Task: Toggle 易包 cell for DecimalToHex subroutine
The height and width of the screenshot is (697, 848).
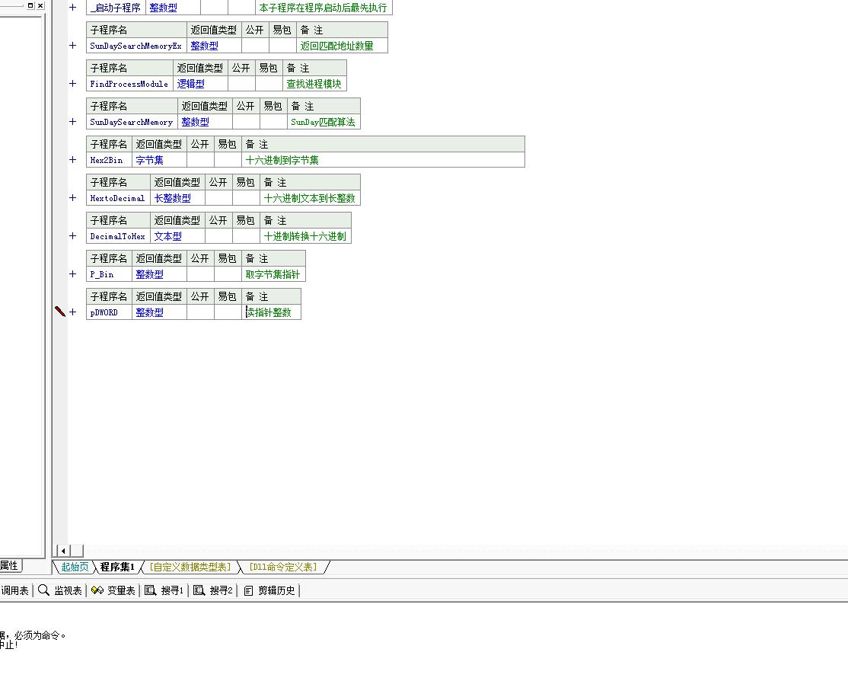Action: pos(246,236)
